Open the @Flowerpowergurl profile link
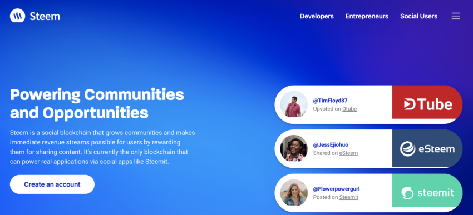Screen dimensions: 473x215 (x=336, y=189)
